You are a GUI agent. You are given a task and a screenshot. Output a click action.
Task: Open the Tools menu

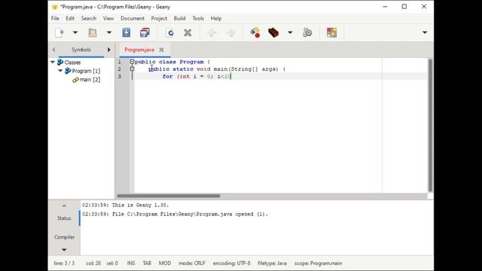[x=198, y=18]
